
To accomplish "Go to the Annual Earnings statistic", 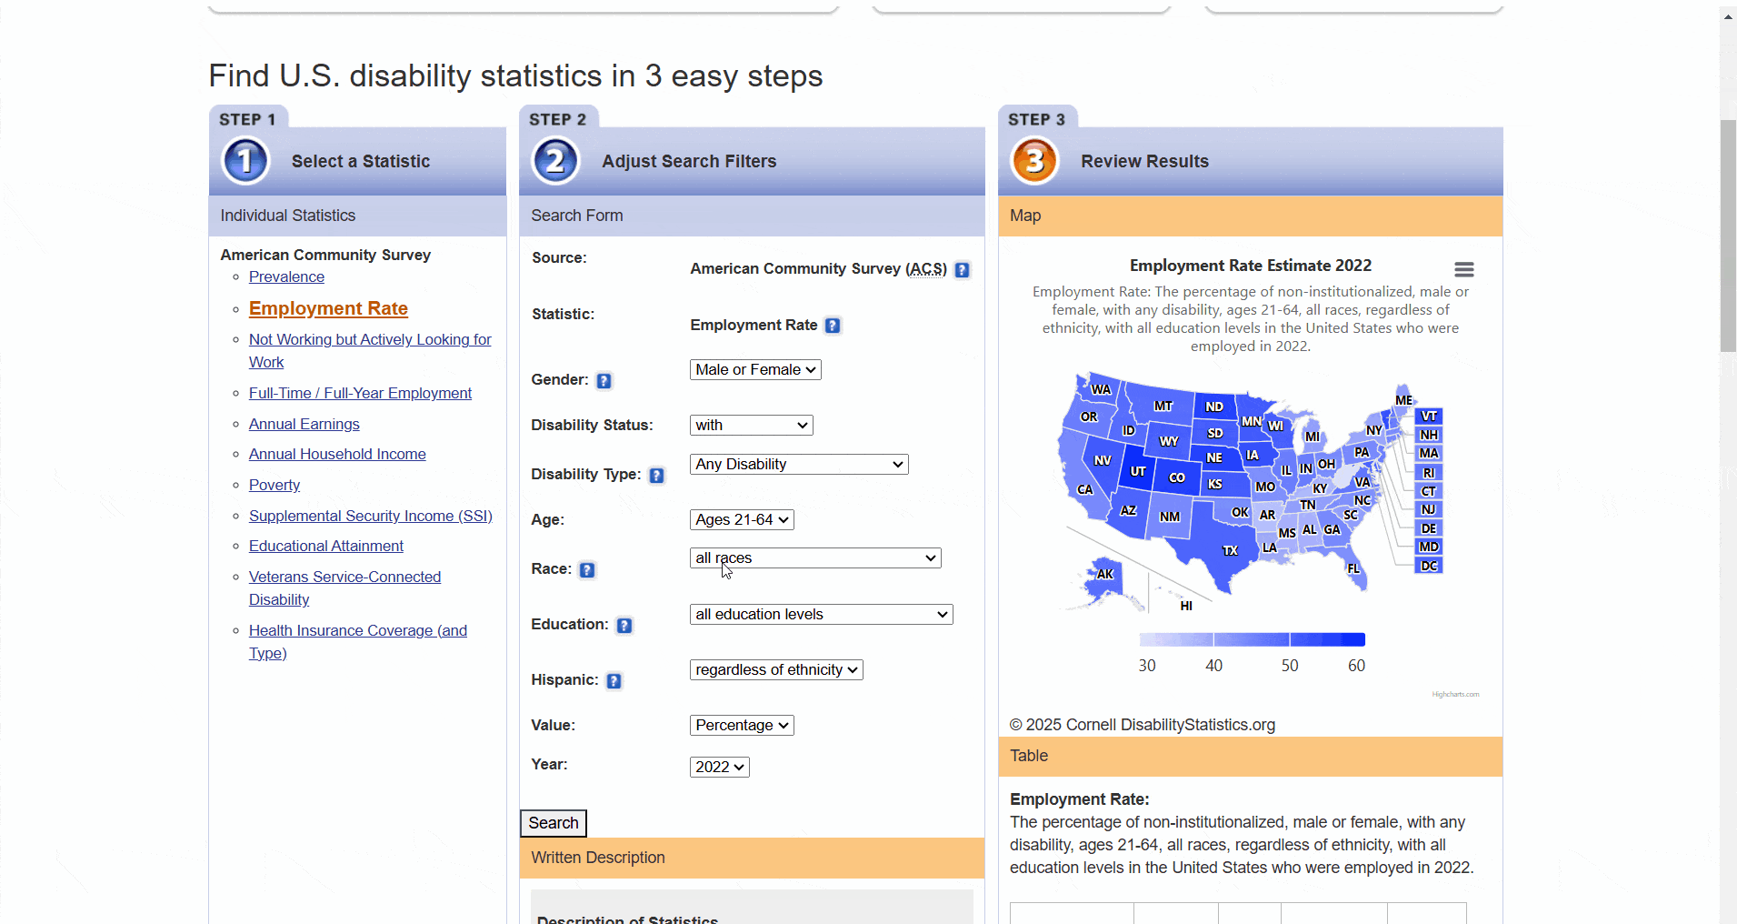I will (x=304, y=425).
